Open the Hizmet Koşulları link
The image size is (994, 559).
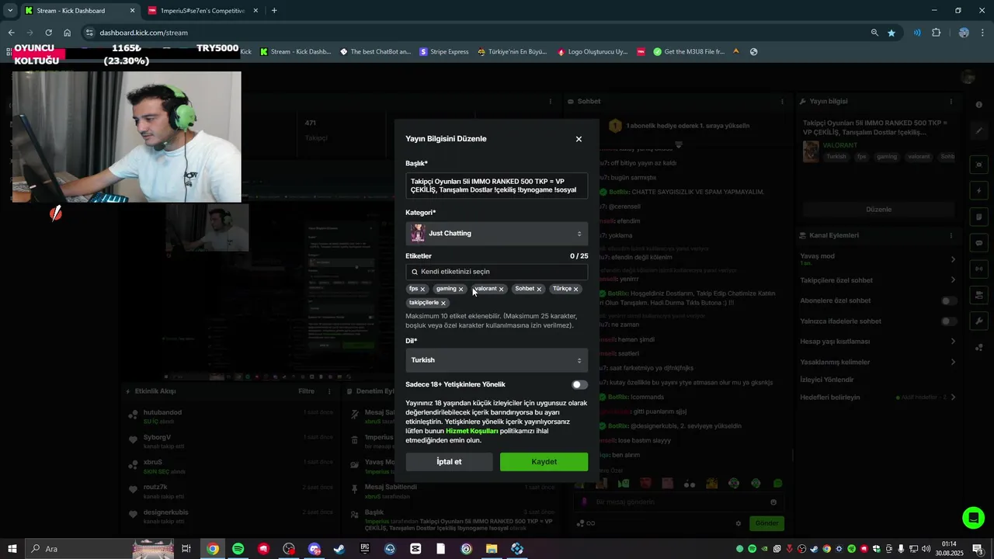pyautogui.click(x=472, y=431)
